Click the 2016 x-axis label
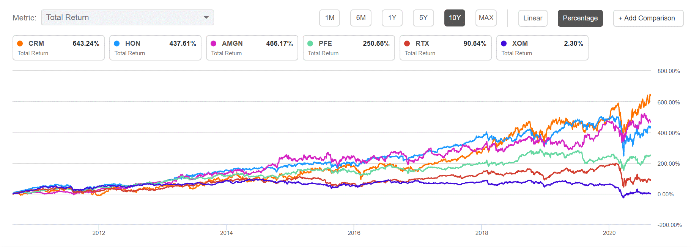Image resolution: width=691 pixels, height=247 pixels. coord(354,233)
